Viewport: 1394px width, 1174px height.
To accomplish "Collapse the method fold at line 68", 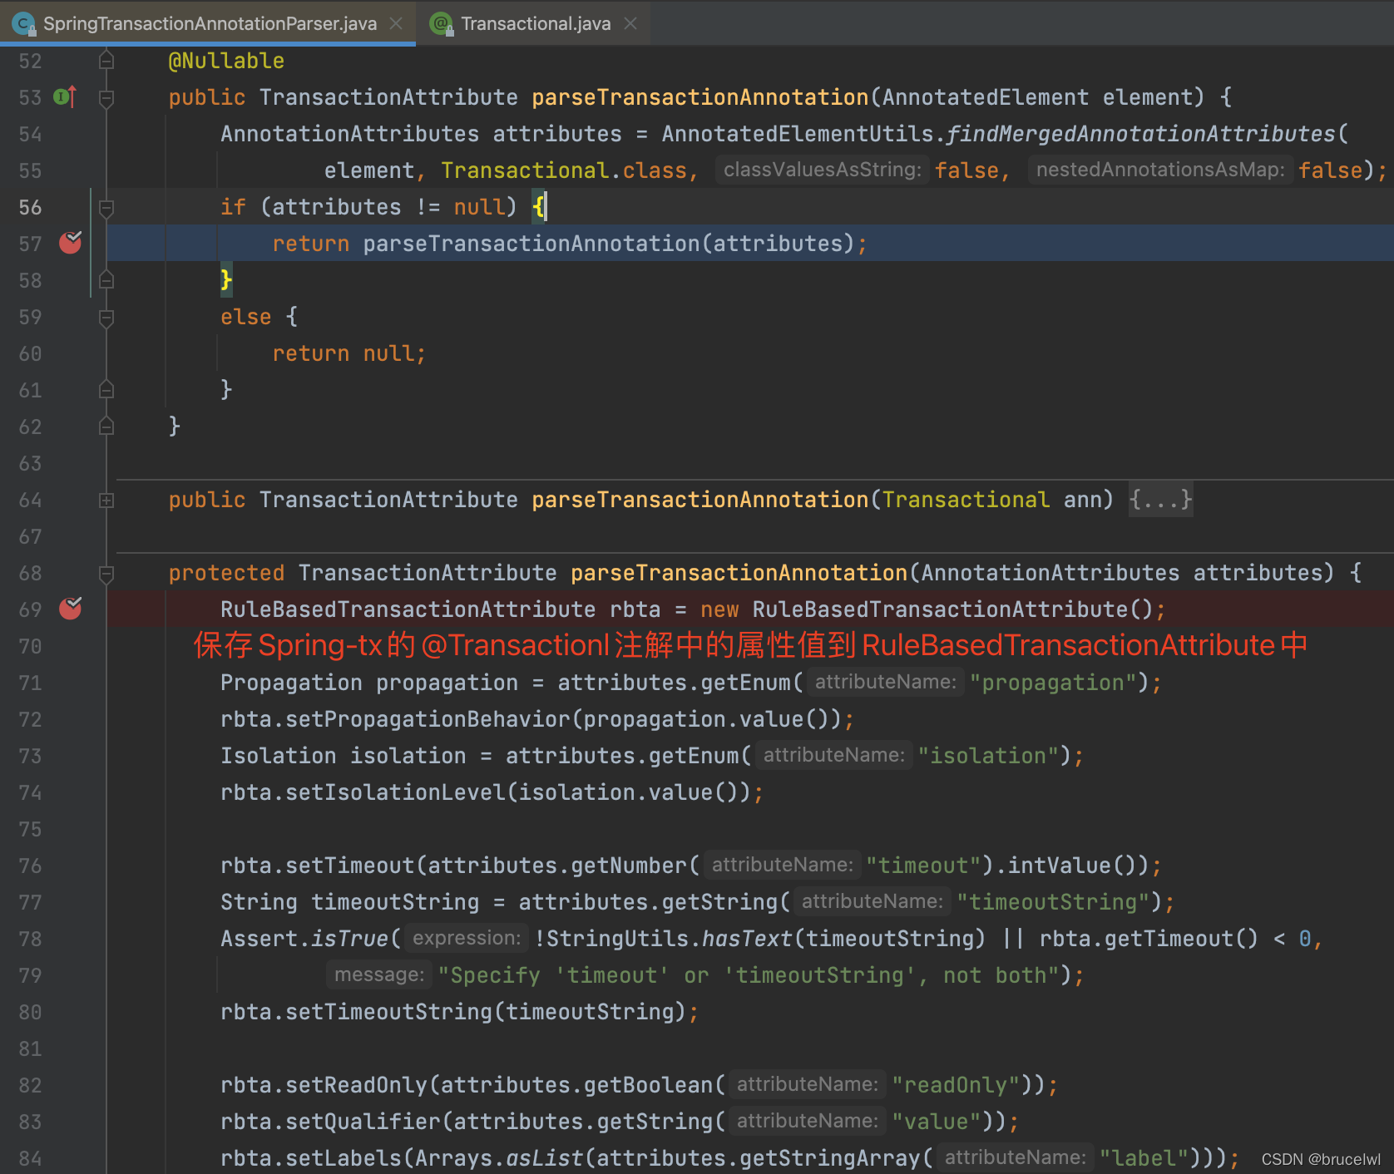I will 106,574.
